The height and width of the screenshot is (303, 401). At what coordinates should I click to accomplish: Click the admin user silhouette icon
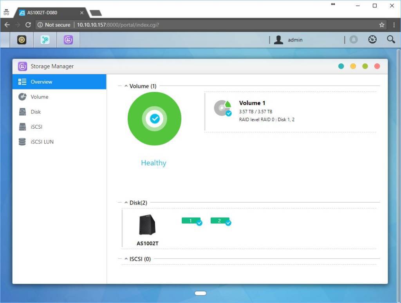(278, 40)
